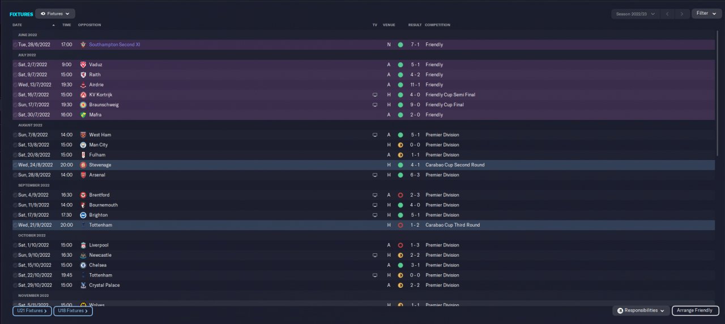Click the green win indicator for Vaduz
Image resolution: width=725 pixels, height=324 pixels.
400,65
